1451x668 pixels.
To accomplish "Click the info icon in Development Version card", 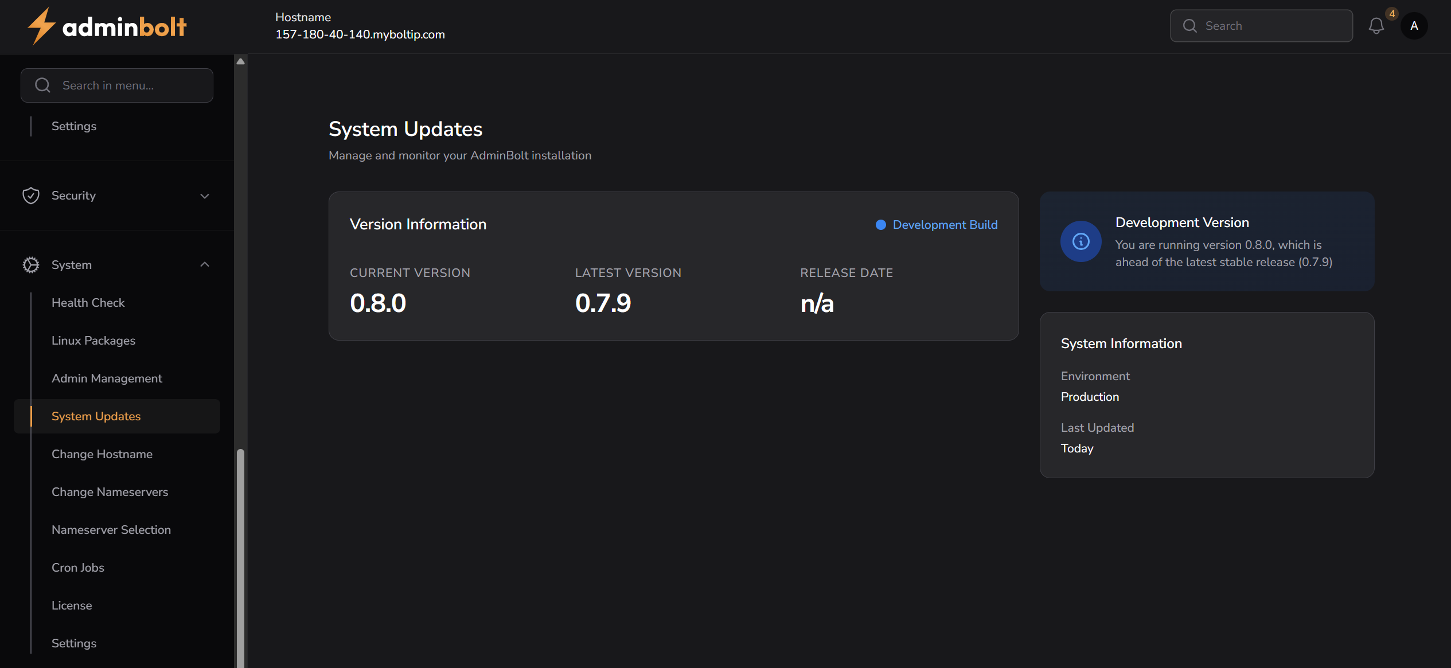I will tap(1081, 241).
